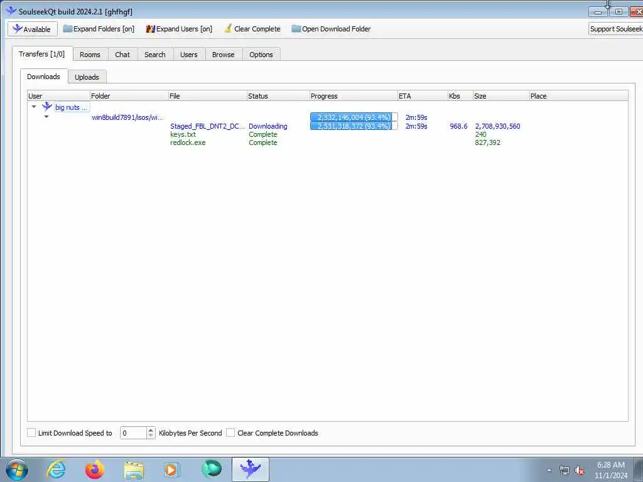Image resolution: width=643 pixels, height=482 pixels.
Task: Open the Options tab
Action: click(261, 55)
